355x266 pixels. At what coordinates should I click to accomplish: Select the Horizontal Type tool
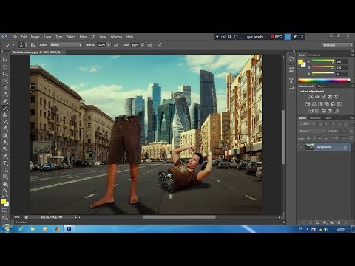5,163
